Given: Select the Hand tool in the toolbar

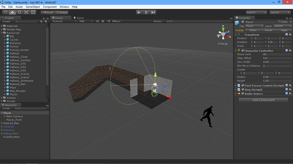Looking at the screenshot, I should click(x=5, y=12).
